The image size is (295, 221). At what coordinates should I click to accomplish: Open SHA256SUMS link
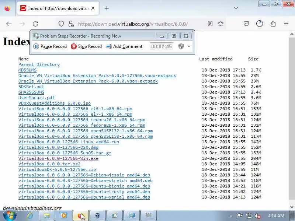pos(31,92)
